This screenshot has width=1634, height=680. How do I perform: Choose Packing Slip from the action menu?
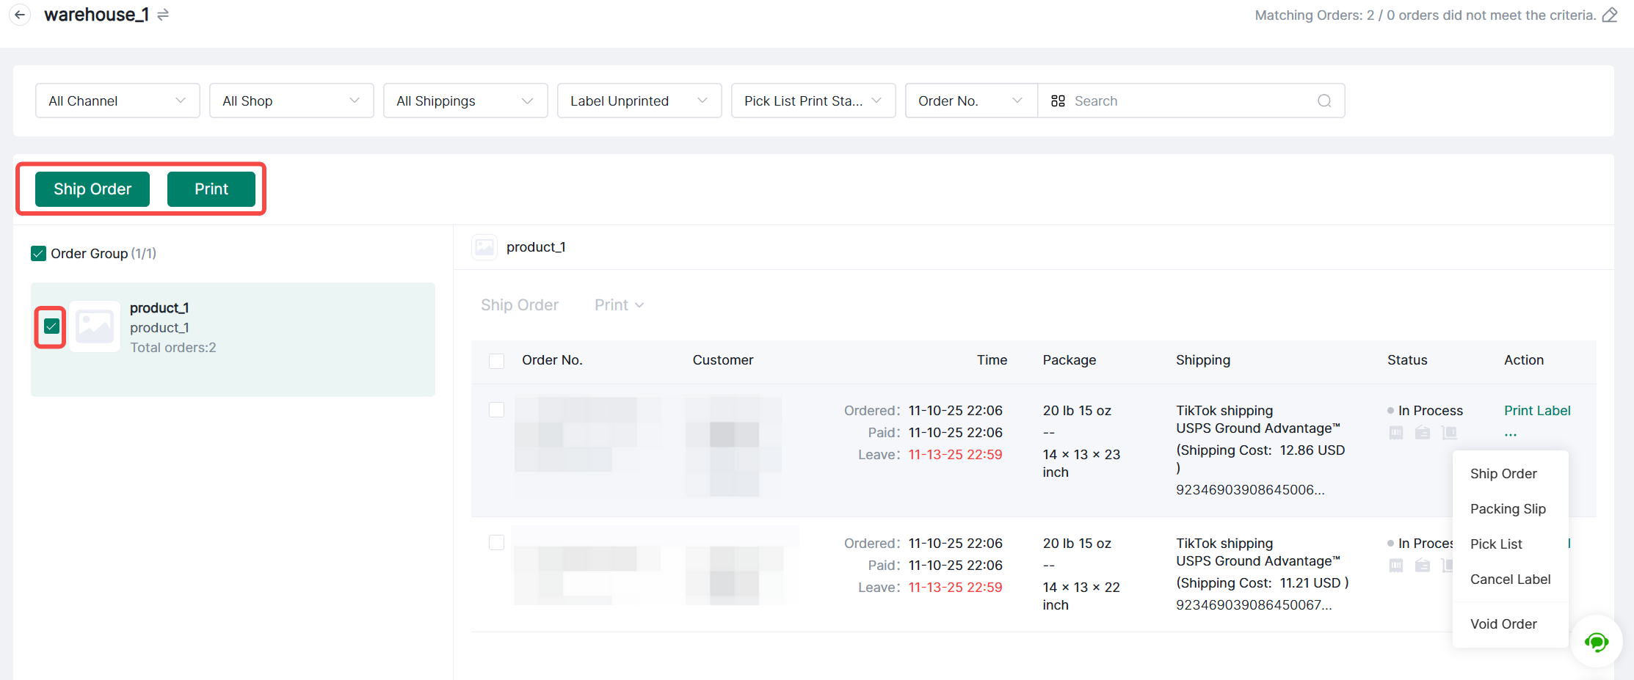[1508, 509]
